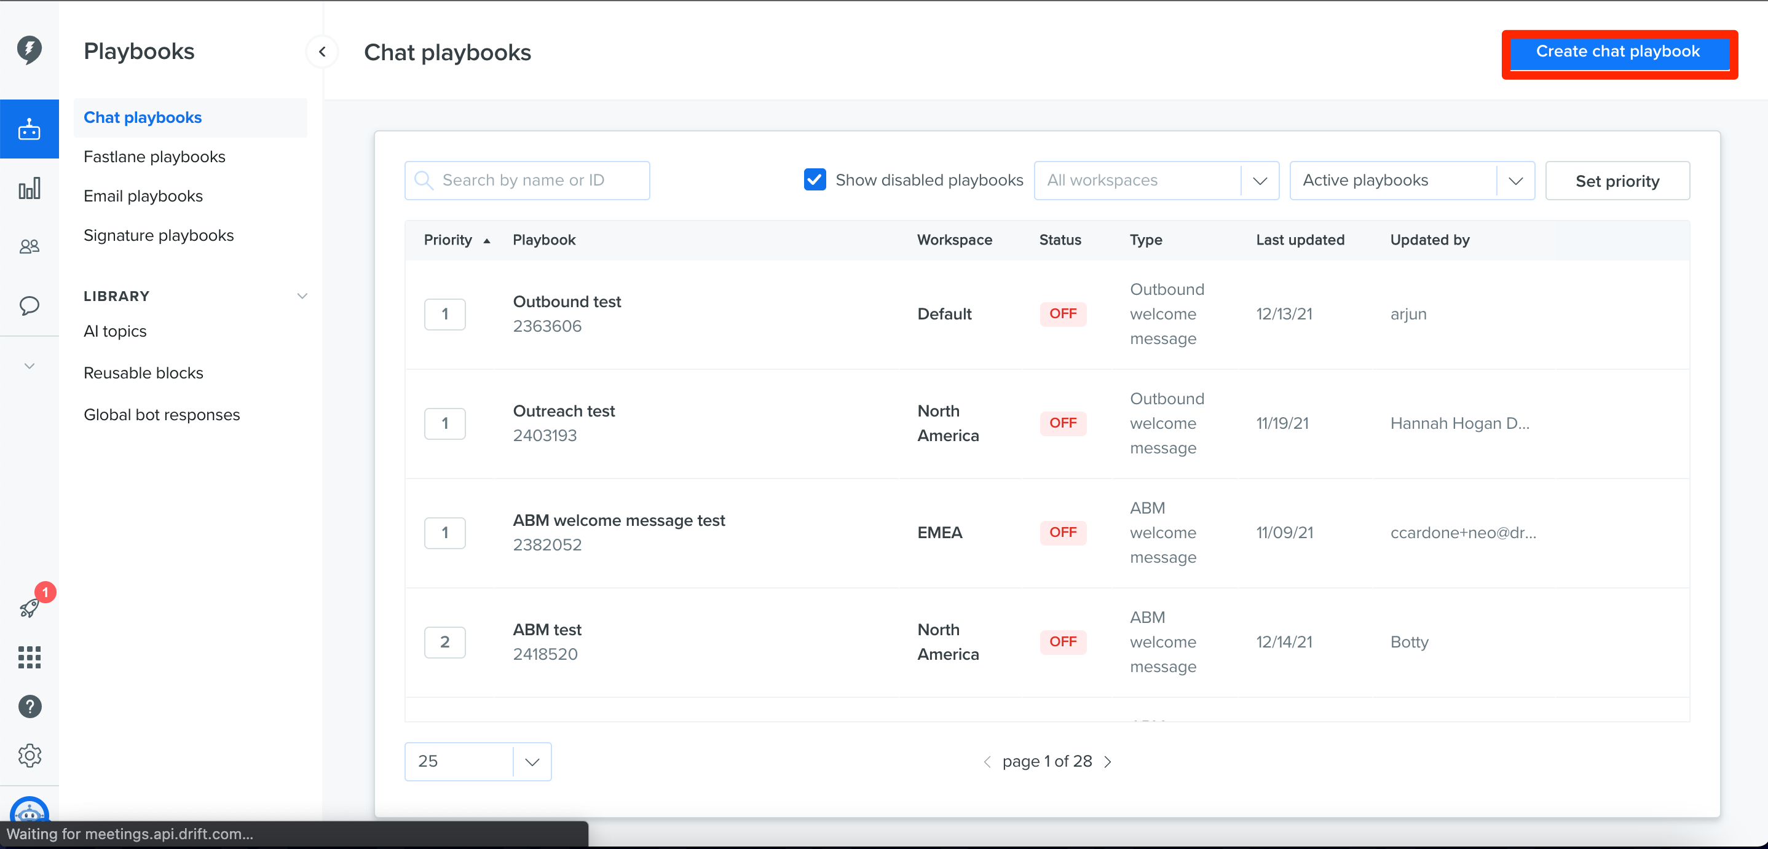1768x849 pixels.
Task: Expand the sidebar more chevron below chat icon
Action: tap(29, 366)
